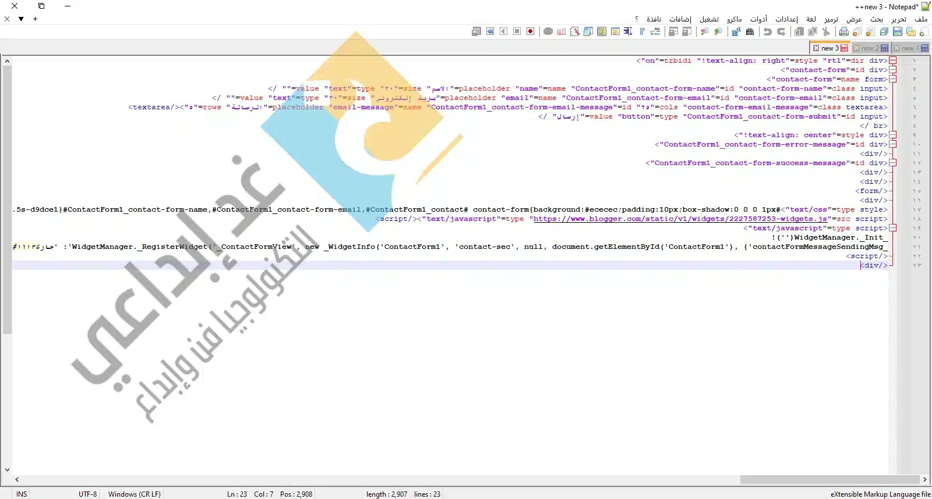
Task: Toggle show all characters pilcrow button
Action: click(x=642, y=31)
